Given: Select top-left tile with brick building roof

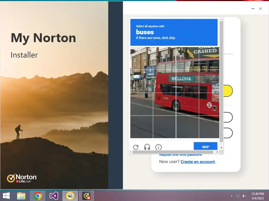Looking at the screenshot, I should (142, 58).
